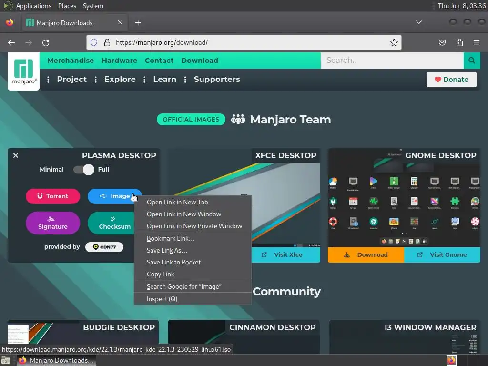Viewport: 488px width, 366px height.
Task: Click the Firefox icon beside the tab
Action: (x=10, y=23)
